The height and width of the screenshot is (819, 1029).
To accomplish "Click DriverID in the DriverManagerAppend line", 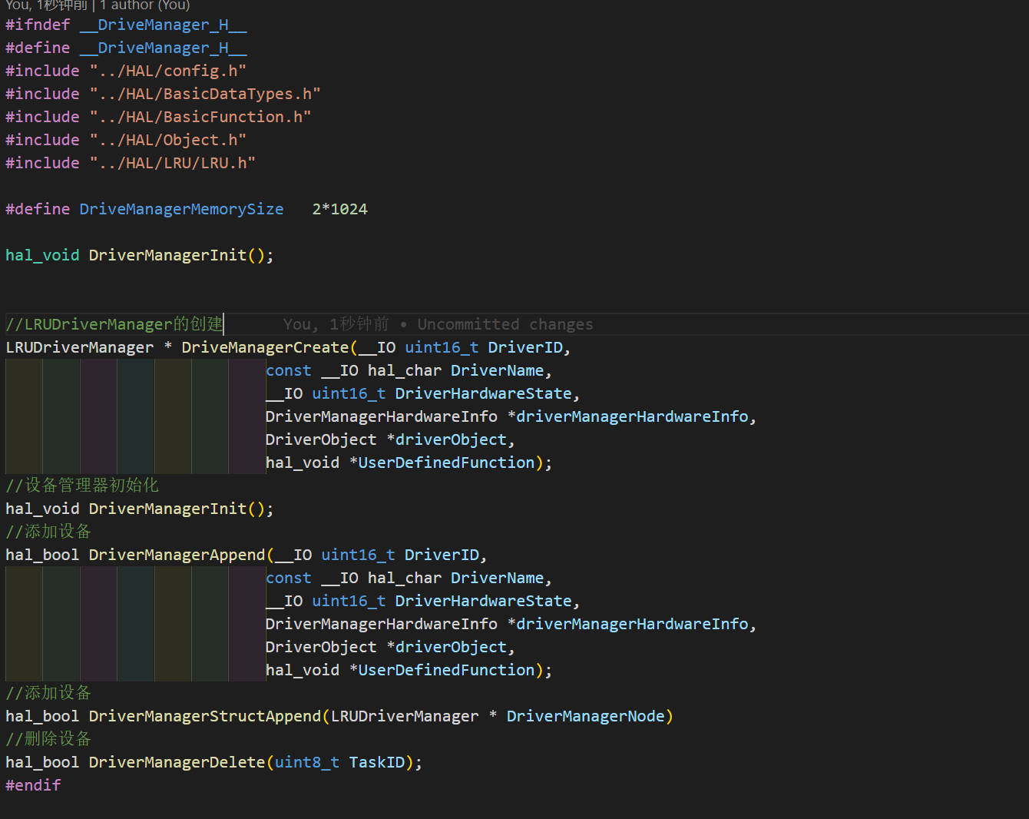I will (442, 555).
